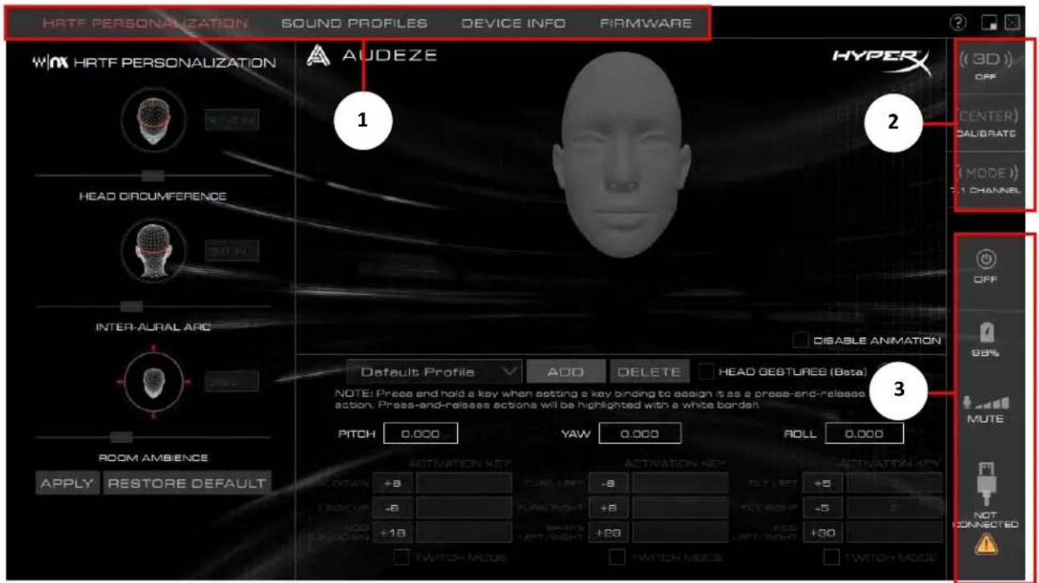Click the Yaw value field
This screenshot has height=583, width=1039.
point(640,433)
